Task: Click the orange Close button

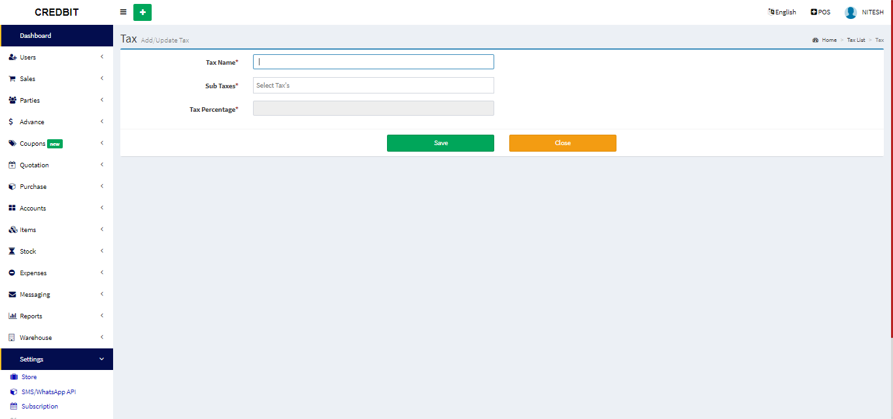Action: tap(563, 143)
